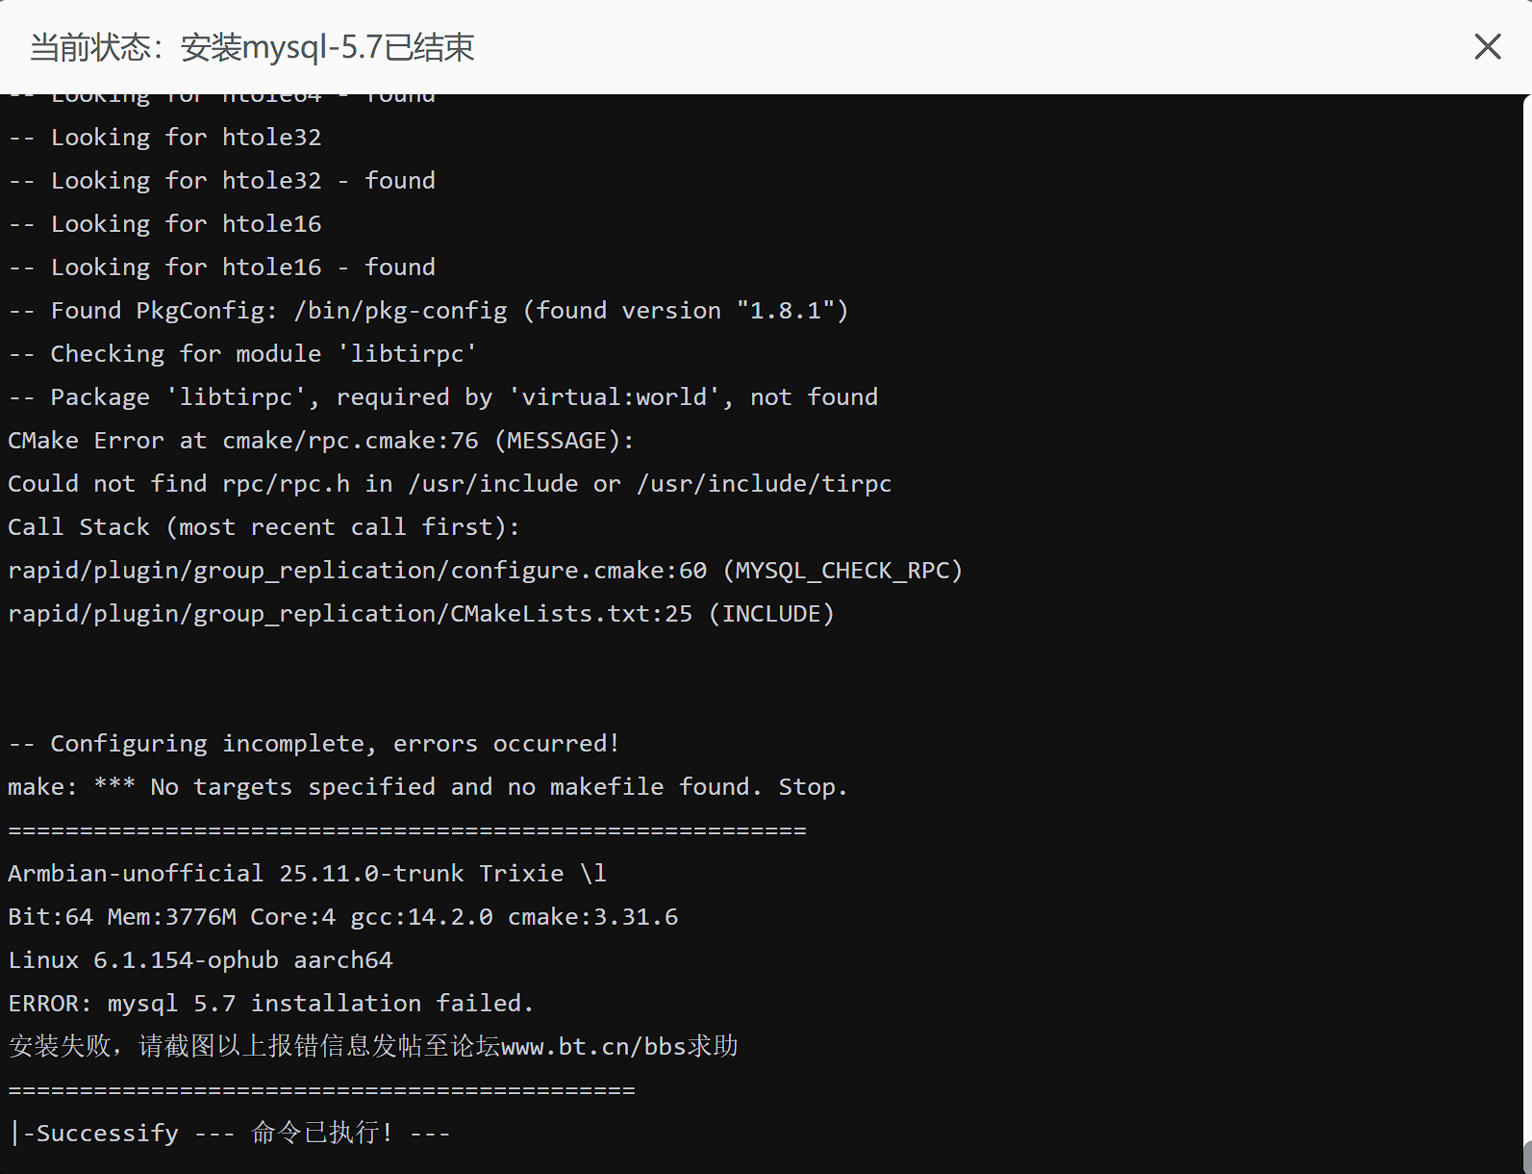1532x1174 pixels.
Task: Click the 'Call Stack (most recent call first):' line
Action: [x=264, y=527]
